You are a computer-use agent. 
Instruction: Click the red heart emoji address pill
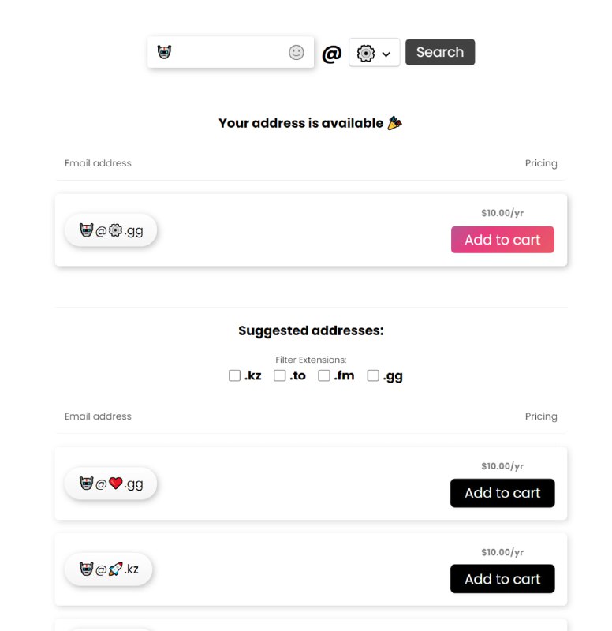click(111, 484)
